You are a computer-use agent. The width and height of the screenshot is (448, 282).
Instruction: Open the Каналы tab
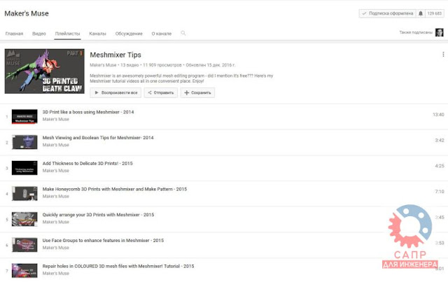tap(97, 34)
